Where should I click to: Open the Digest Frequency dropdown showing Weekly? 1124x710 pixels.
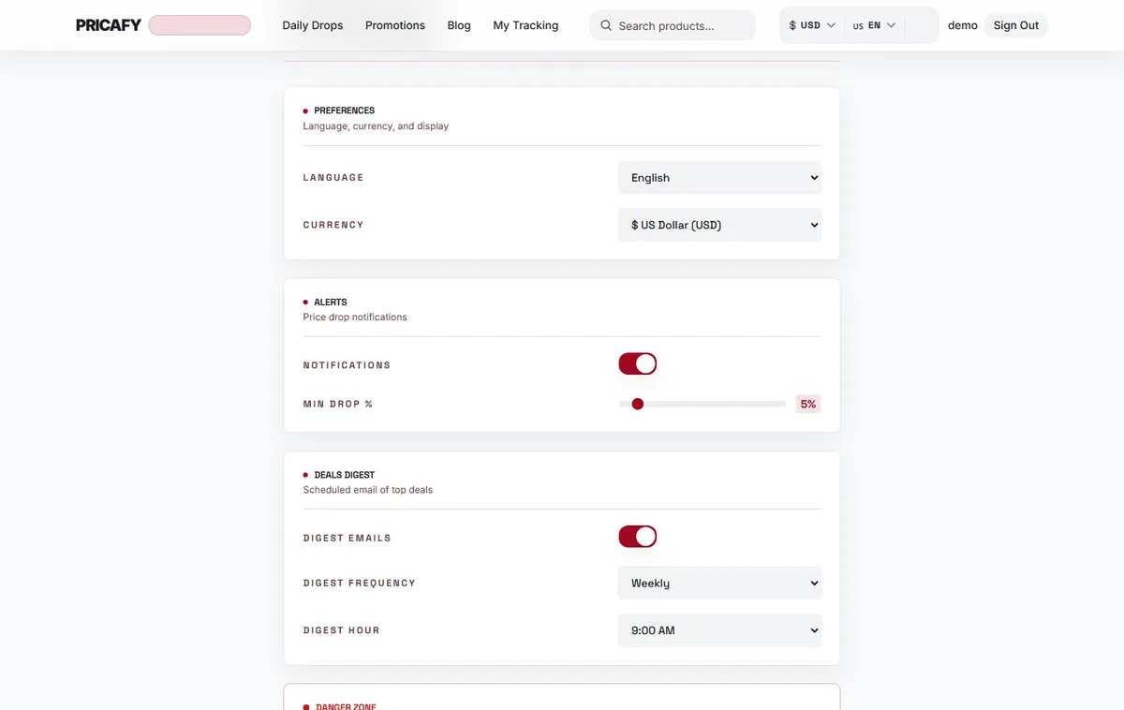719,583
